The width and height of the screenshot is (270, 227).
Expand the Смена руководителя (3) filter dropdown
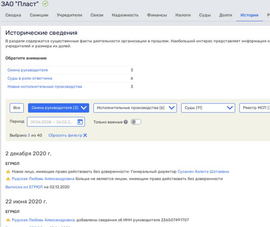click(58, 108)
